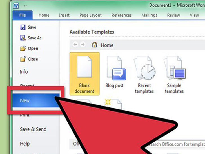Open the Help section
This screenshot has width=205, height=154.
point(25,144)
